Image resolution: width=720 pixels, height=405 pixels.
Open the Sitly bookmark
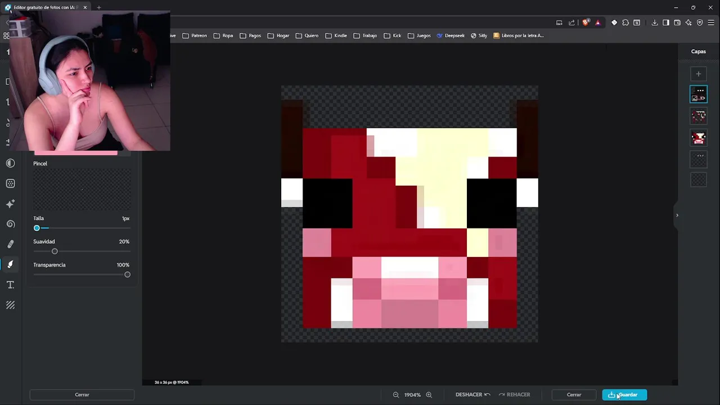(x=479, y=35)
